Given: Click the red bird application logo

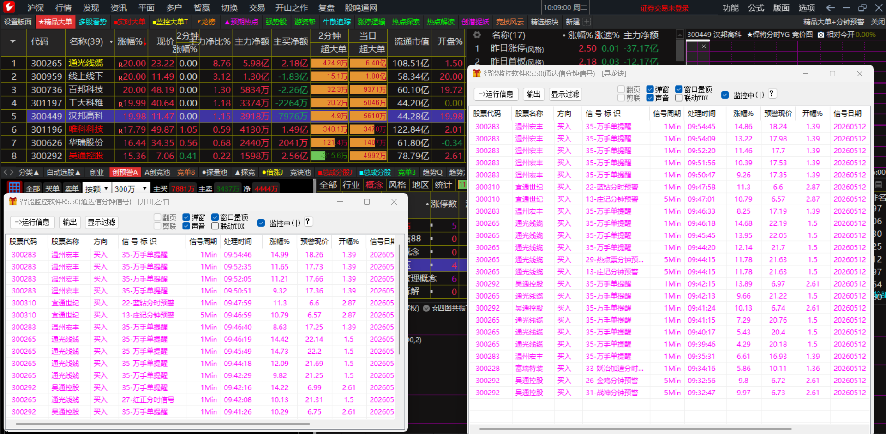Looking at the screenshot, I should (x=9, y=7).
